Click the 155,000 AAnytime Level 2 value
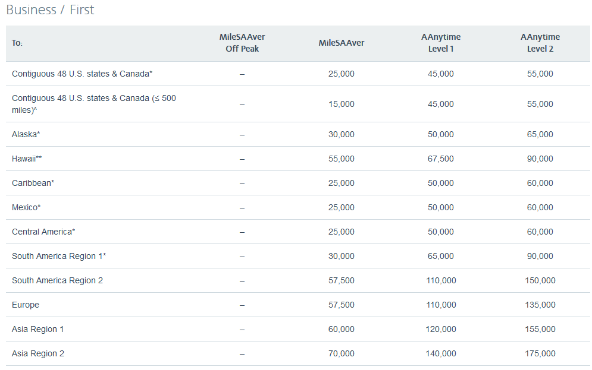The image size is (592, 370). [x=540, y=329]
